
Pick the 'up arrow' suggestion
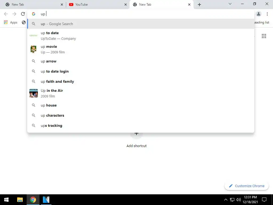(x=141, y=61)
